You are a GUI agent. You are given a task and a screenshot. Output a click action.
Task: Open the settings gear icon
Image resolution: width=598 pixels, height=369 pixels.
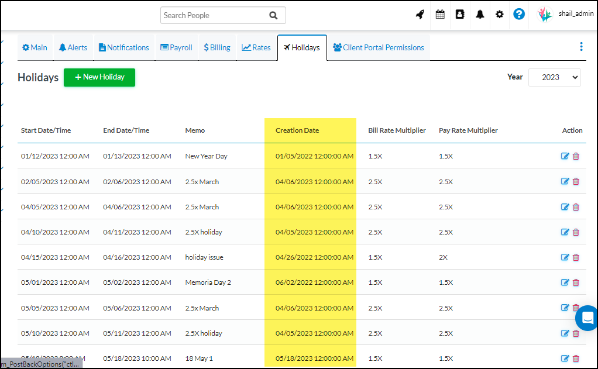point(499,14)
